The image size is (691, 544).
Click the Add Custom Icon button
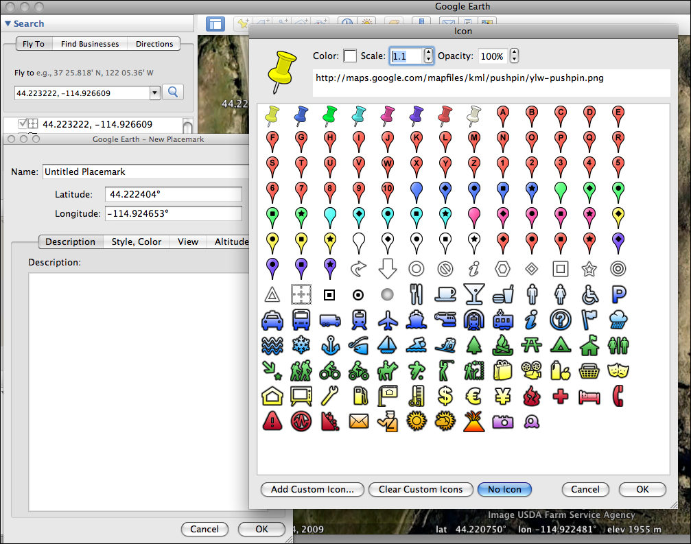click(312, 489)
